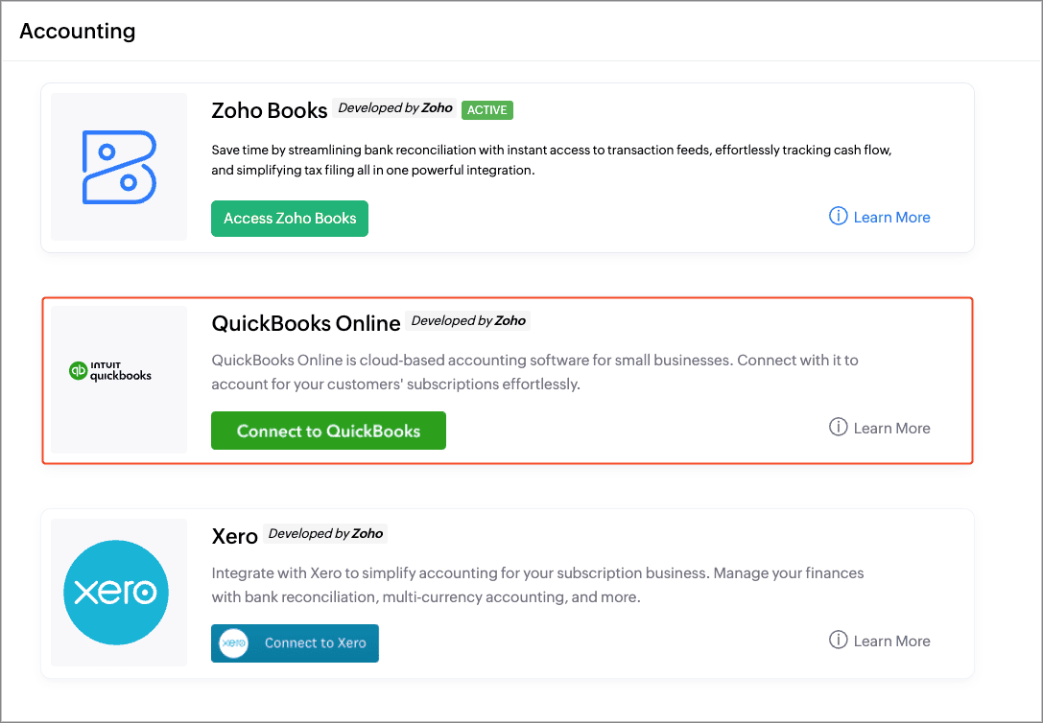Click the Connect to Xero button
This screenshot has width=1043, height=723.
tap(295, 643)
